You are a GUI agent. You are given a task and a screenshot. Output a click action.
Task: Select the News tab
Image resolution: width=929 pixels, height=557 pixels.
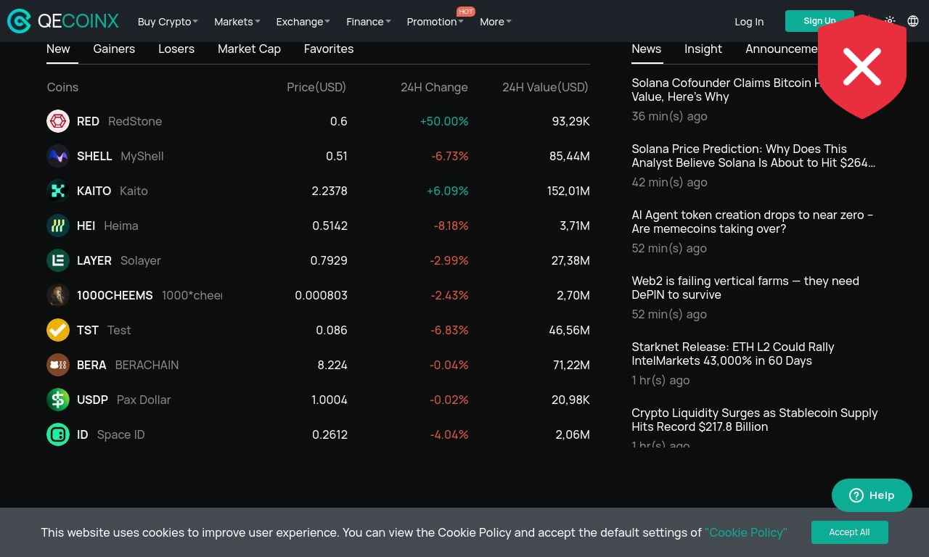pyautogui.click(x=646, y=49)
